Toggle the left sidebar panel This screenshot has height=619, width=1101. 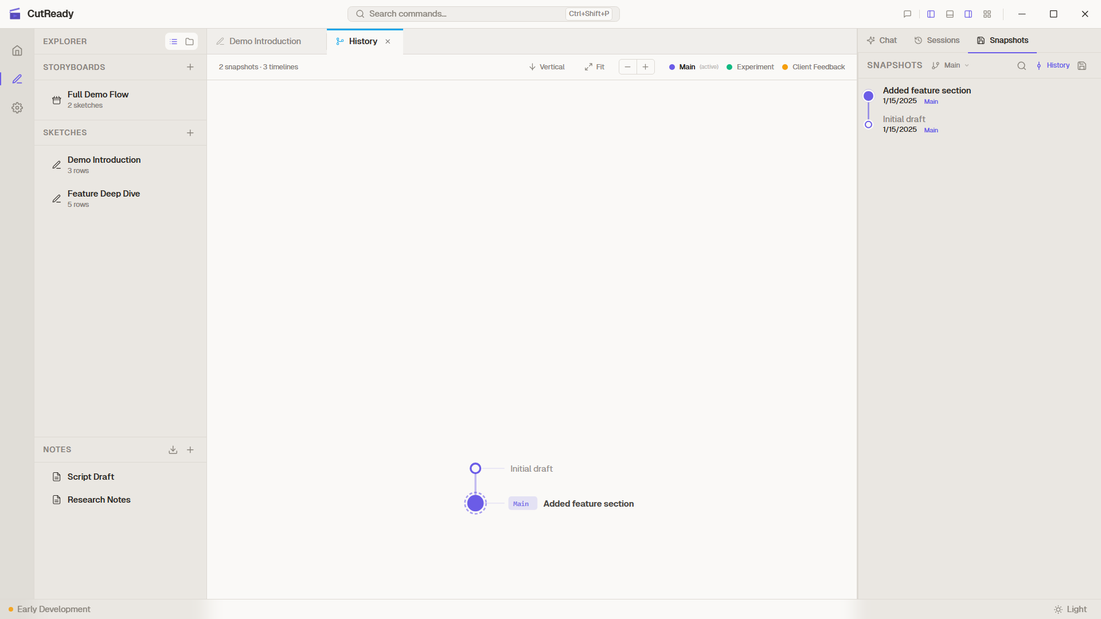(x=931, y=14)
